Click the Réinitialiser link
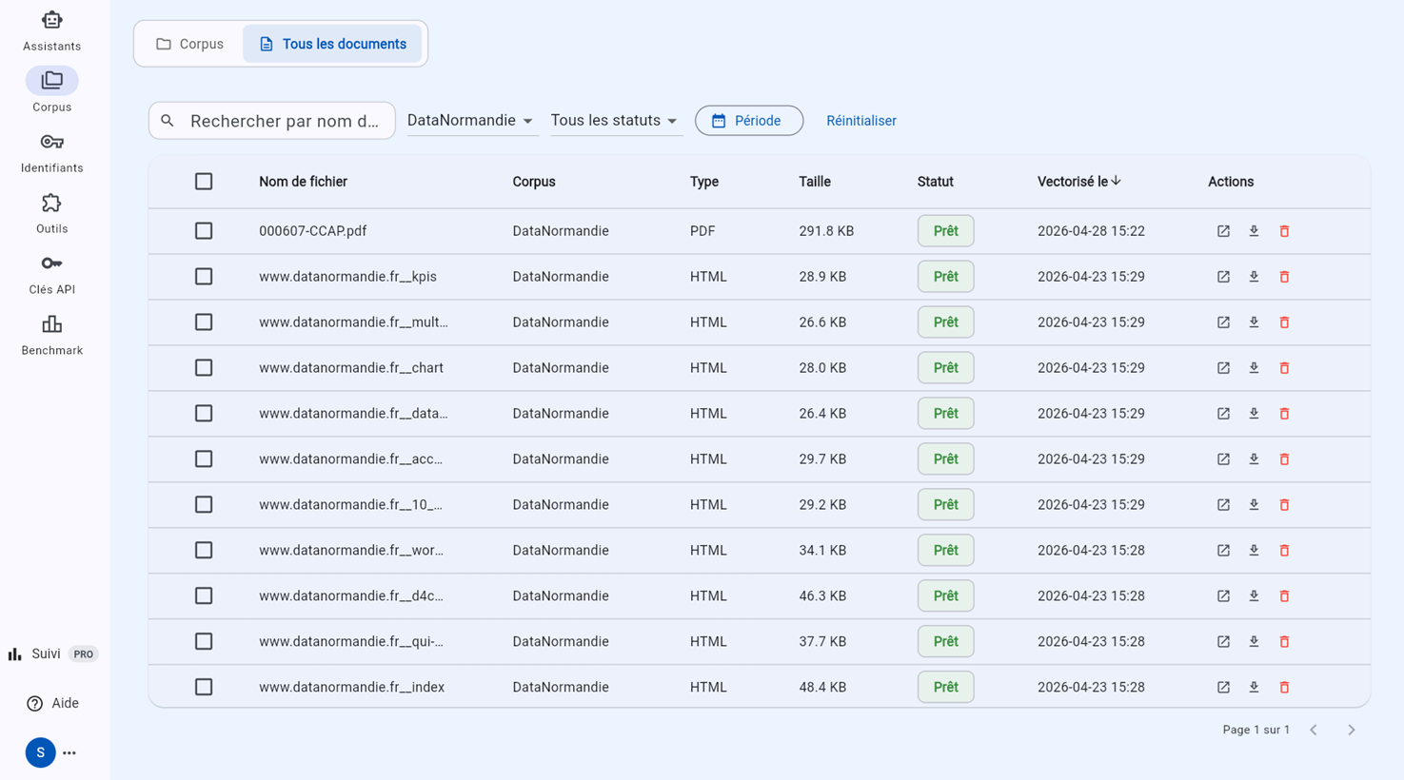Image resolution: width=1404 pixels, height=780 pixels. click(x=861, y=121)
